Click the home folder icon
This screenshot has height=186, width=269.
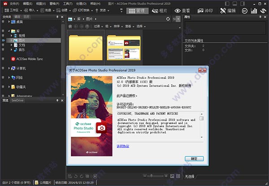pyautogui.click(x=70, y=26)
